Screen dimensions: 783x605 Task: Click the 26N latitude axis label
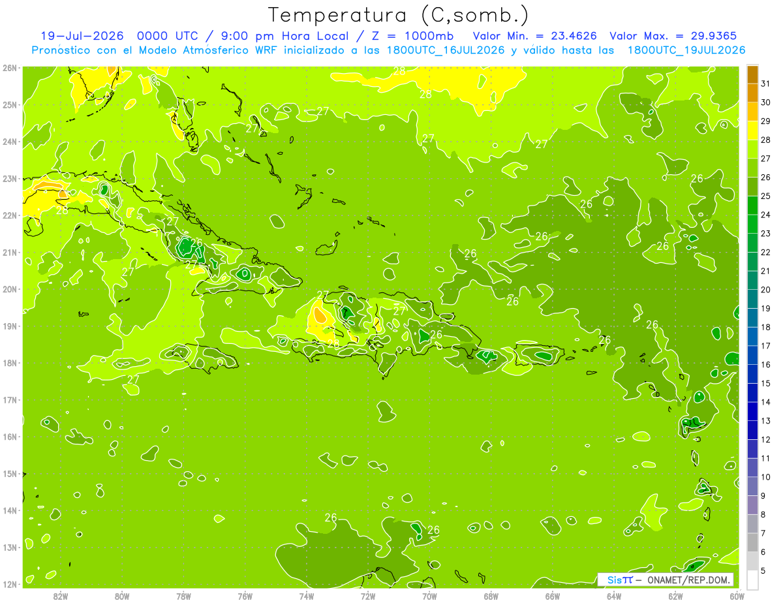coord(9,68)
